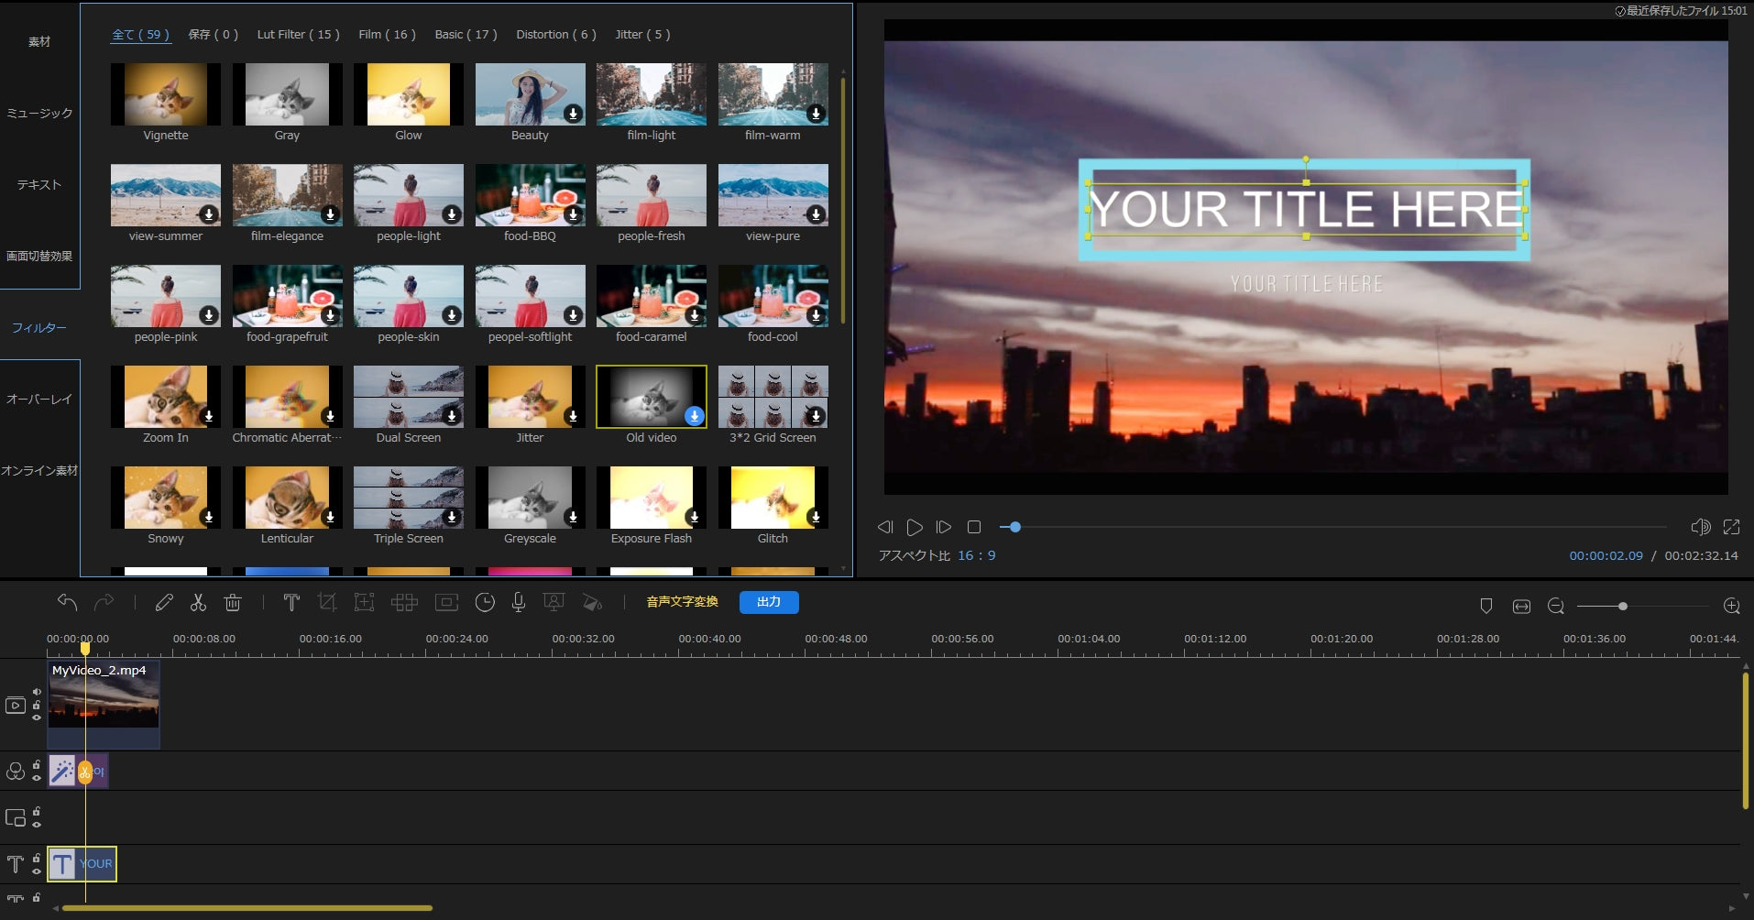1754x920 pixels.
Task: Click the add-marker icon above timeline
Action: pos(1486,606)
